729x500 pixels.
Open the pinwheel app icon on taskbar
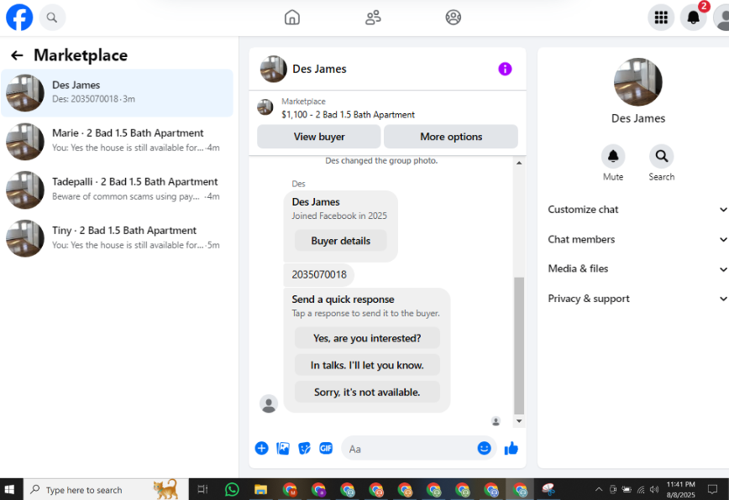(548, 489)
